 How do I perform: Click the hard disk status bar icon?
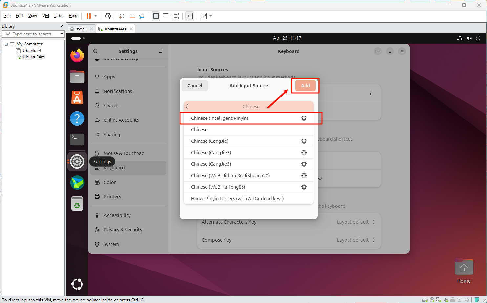(425, 300)
